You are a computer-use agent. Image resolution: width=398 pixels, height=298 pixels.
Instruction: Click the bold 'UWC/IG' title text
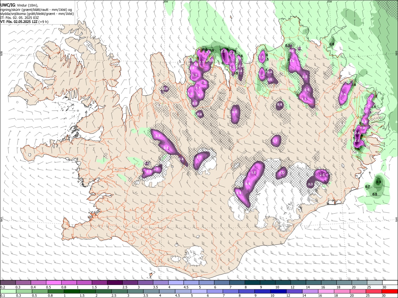pos(7,5)
